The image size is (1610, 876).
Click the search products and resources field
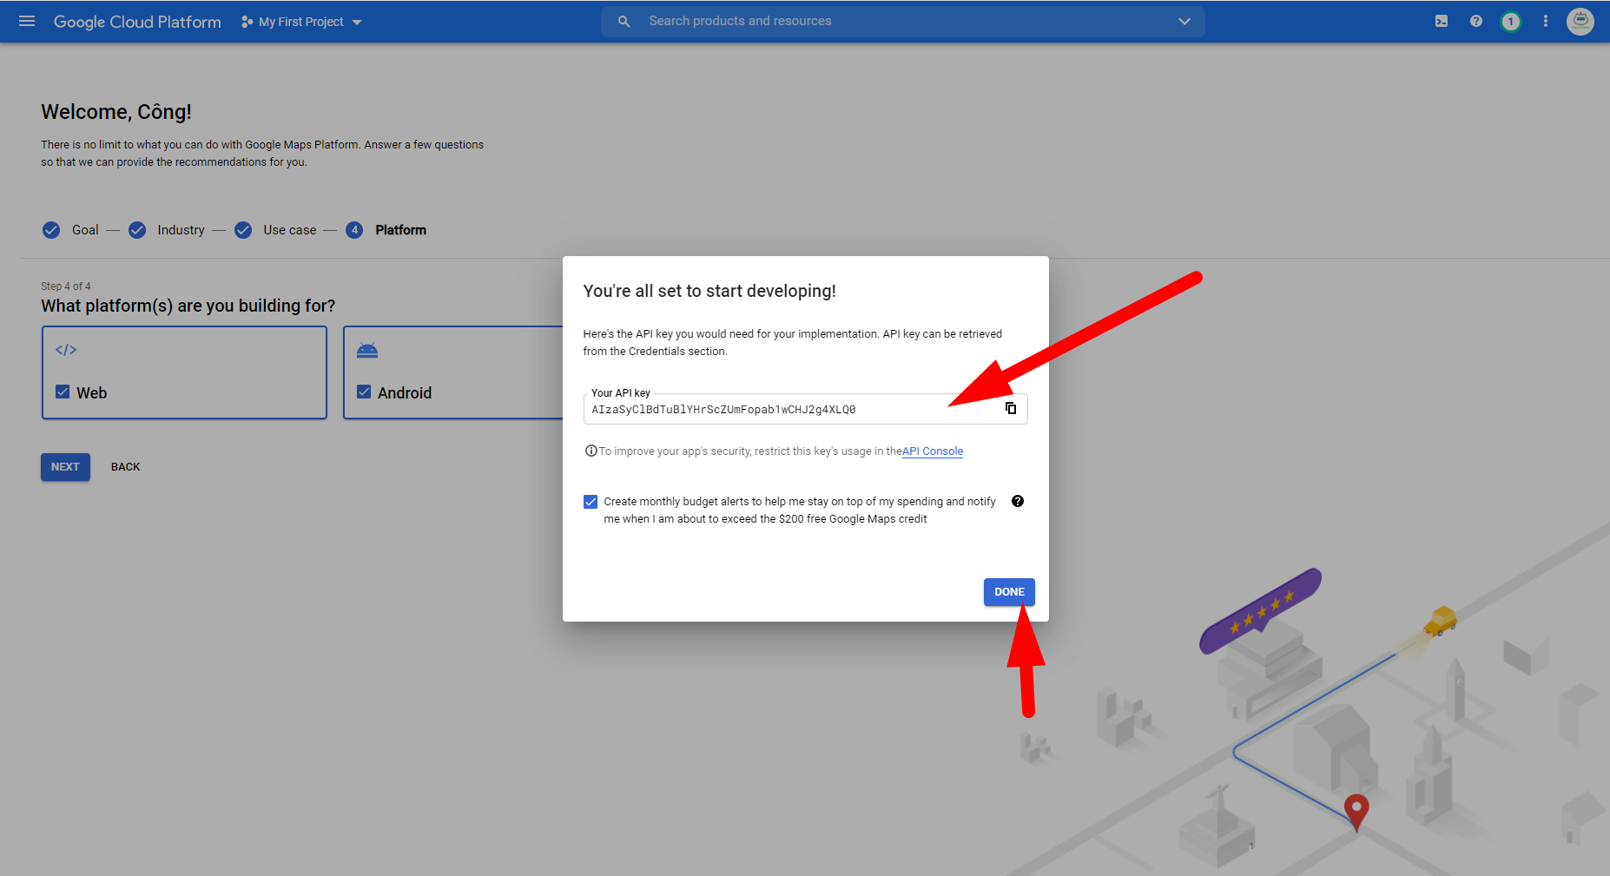(903, 21)
